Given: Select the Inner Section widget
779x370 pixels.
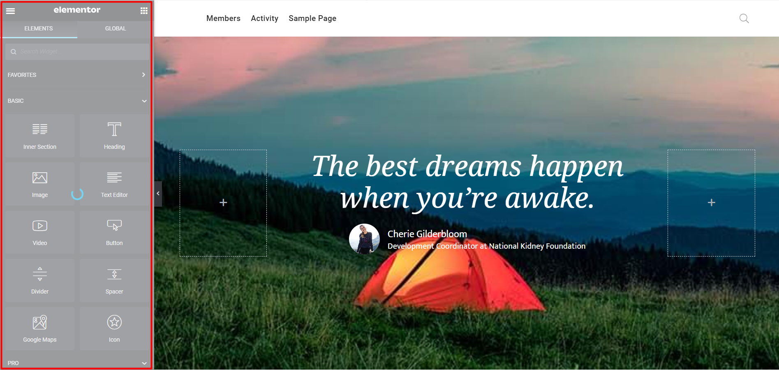Looking at the screenshot, I should (x=40, y=136).
